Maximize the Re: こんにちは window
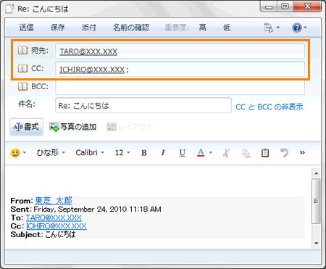The image size is (326, 269). click(285, 7)
